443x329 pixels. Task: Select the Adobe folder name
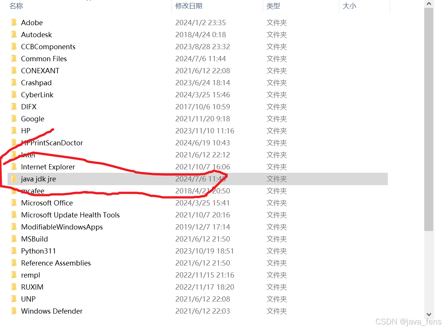32,23
